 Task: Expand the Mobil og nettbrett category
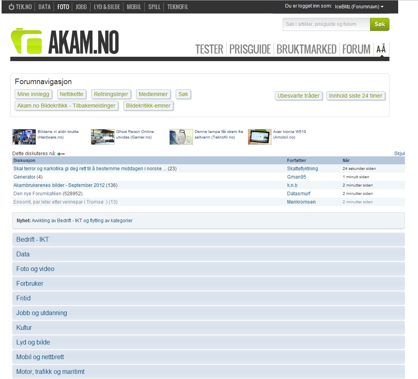209,357
